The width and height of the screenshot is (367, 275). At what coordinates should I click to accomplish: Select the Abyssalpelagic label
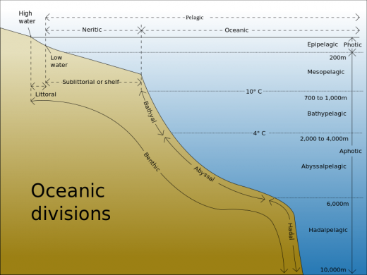tap(324, 166)
